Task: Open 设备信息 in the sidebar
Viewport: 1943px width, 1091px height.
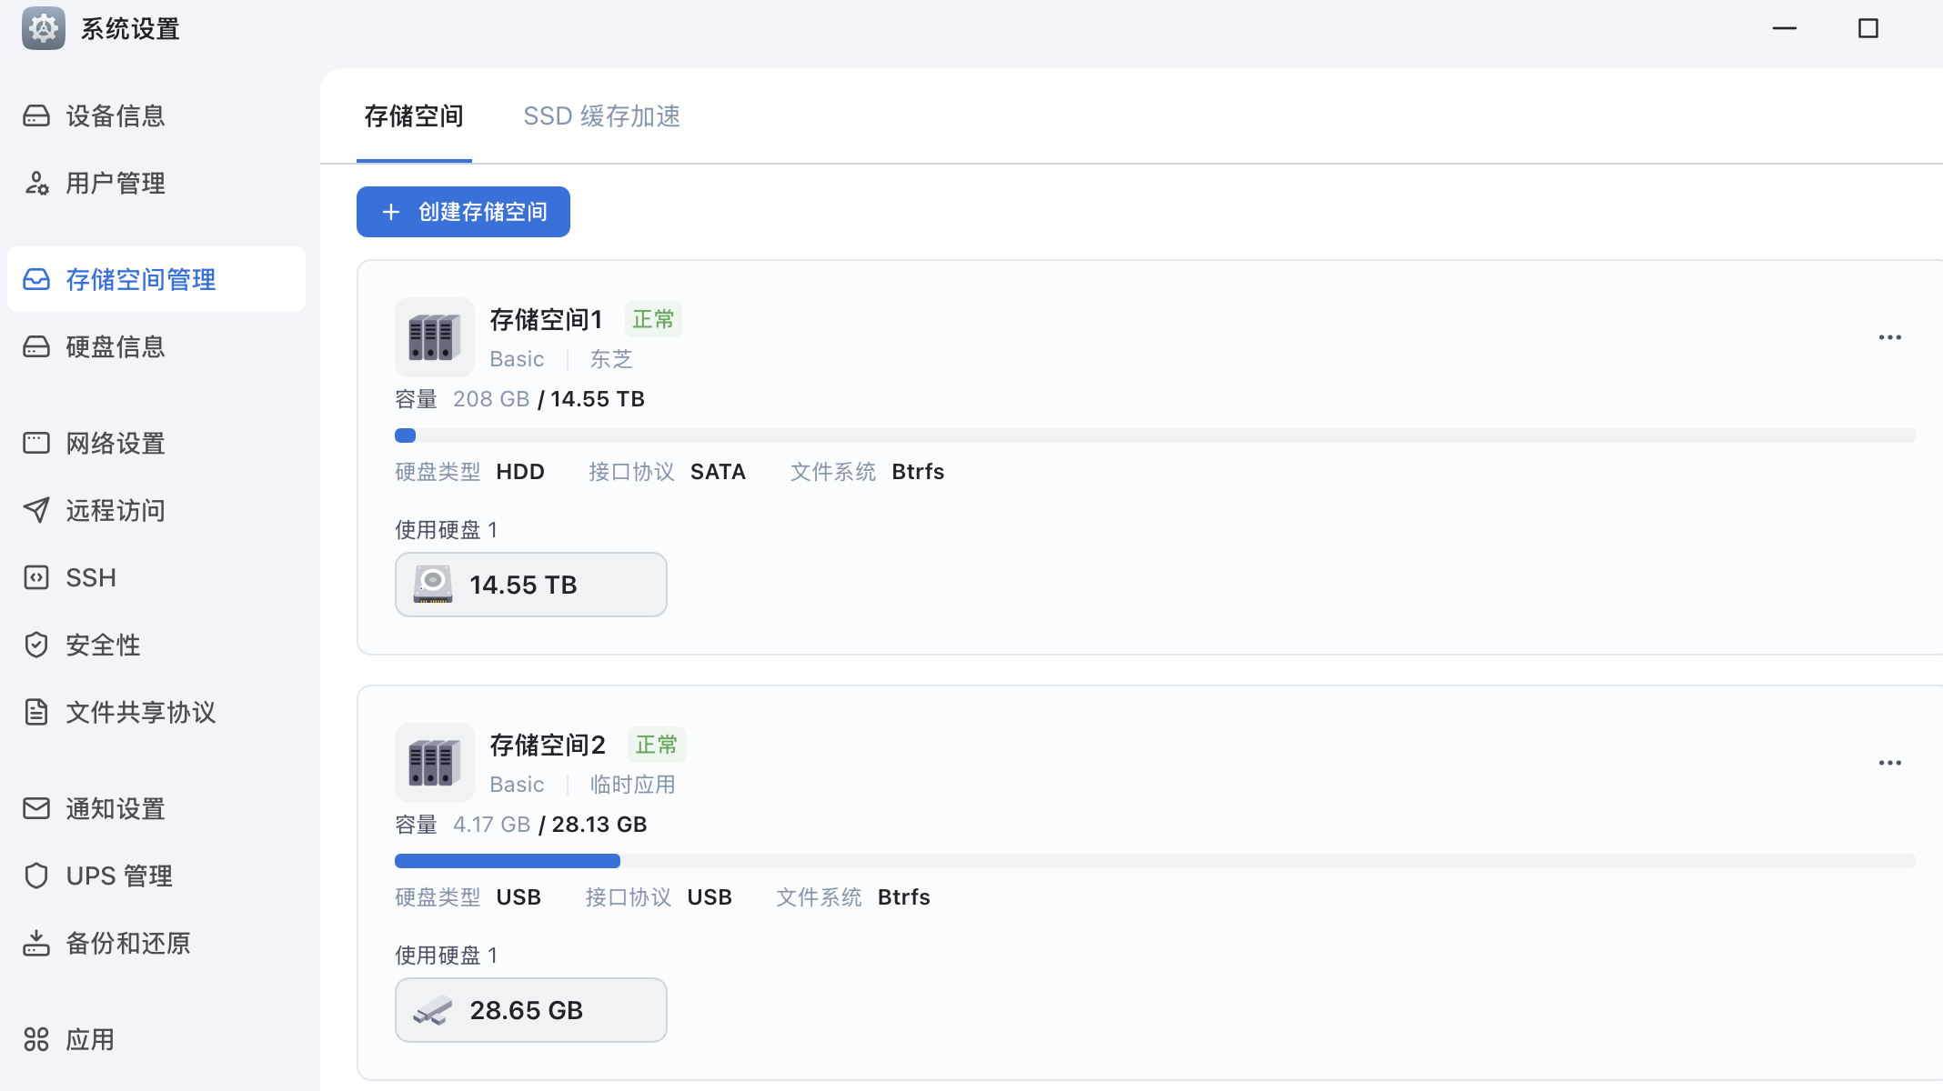Action: pos(156,116)
